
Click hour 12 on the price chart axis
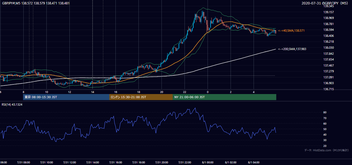(70, 92)
